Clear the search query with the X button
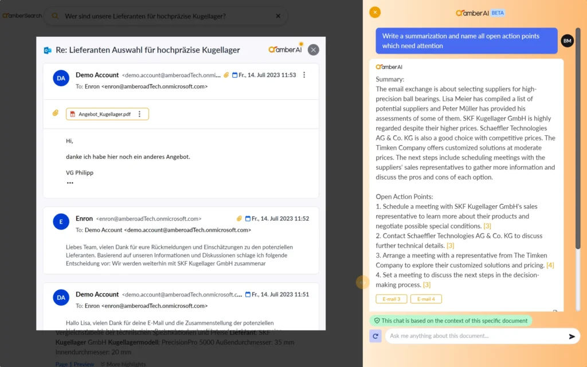The image size is (587, 367). click(x=279, y=16)
